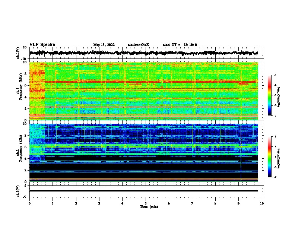Click the "Time (min)" axis label
This screenshot has height=228, width=295.
tap(149, 207)
